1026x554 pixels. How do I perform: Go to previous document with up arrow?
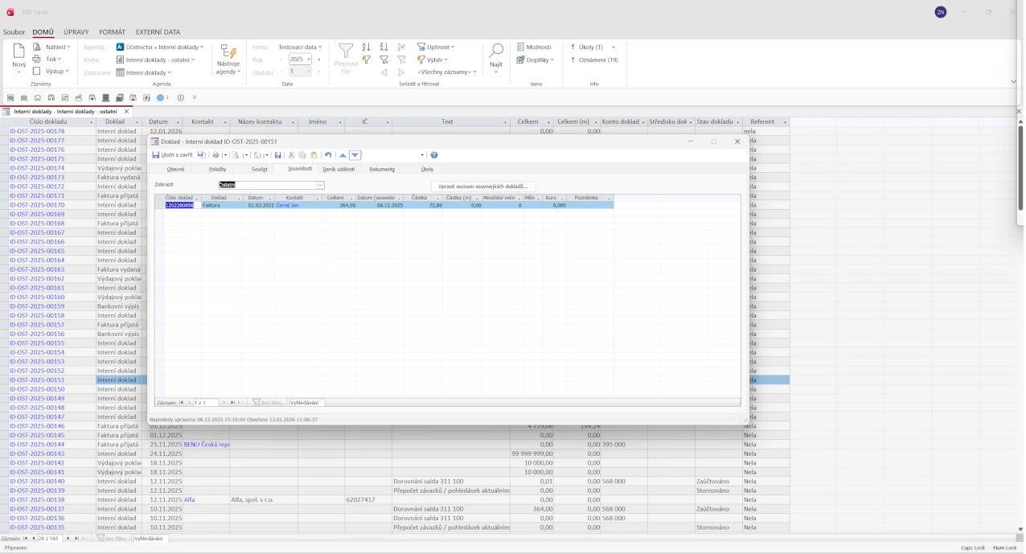click(343, 155)
